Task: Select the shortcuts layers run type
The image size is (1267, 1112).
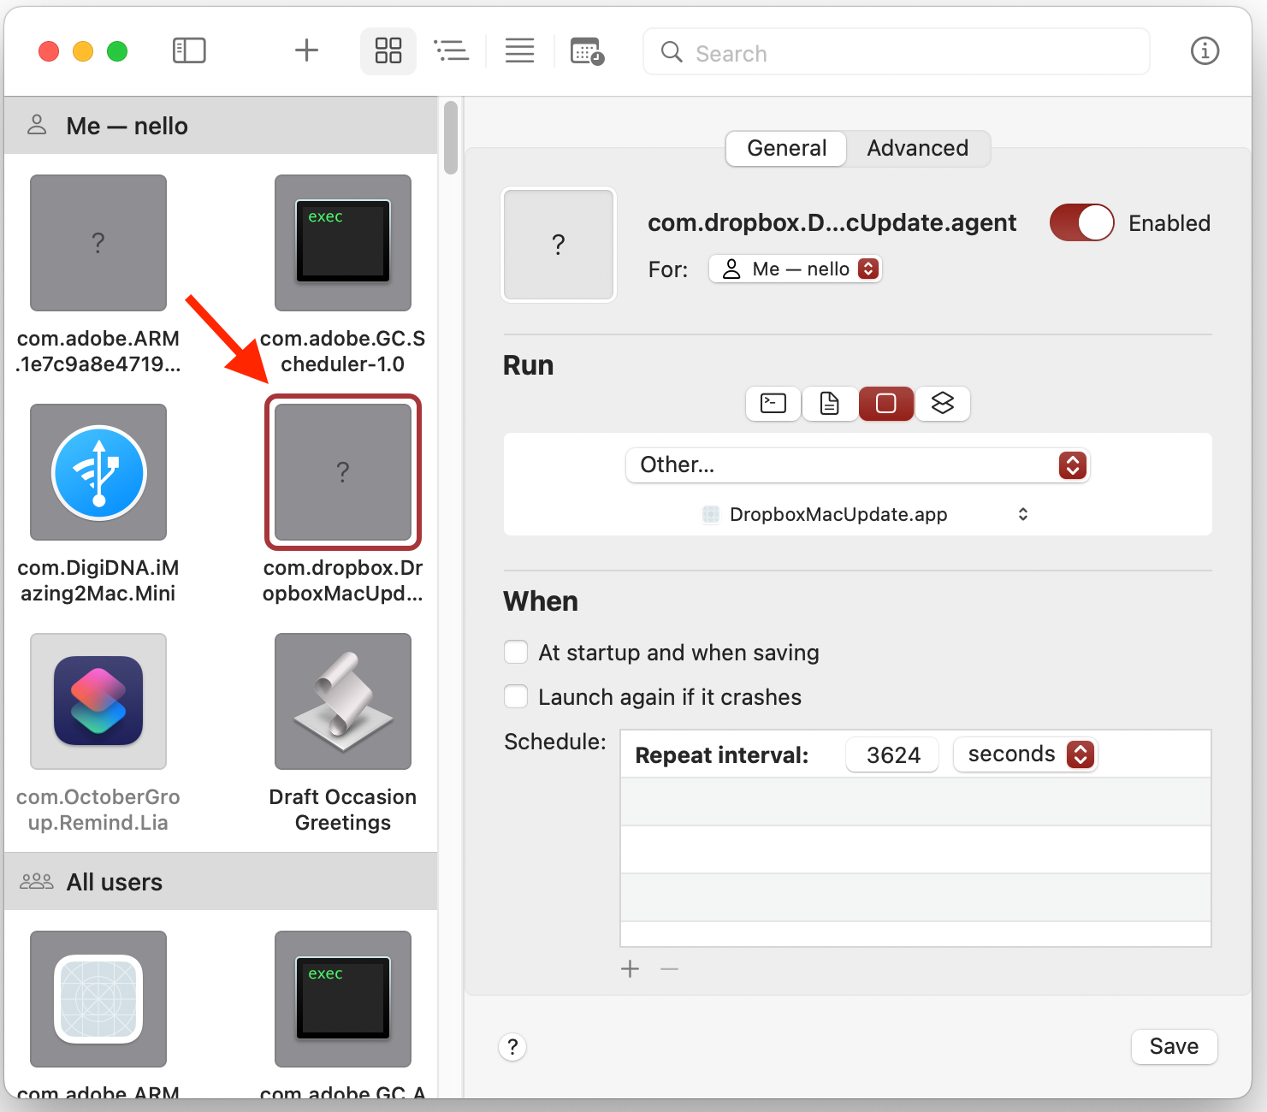Action: [x=943, y=404]
